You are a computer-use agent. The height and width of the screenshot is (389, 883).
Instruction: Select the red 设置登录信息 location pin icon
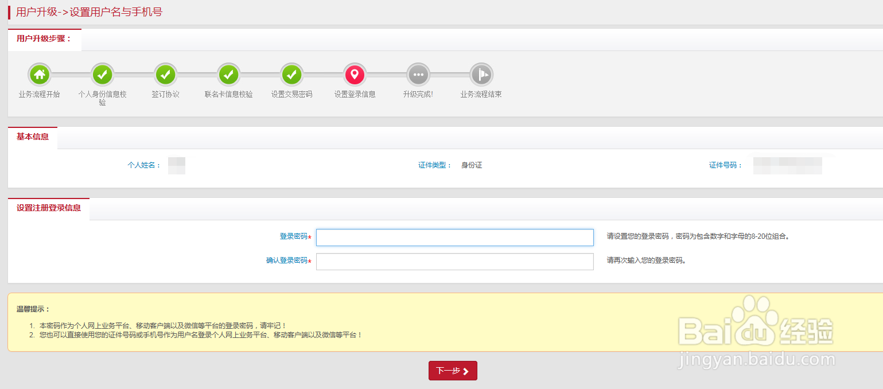pos(355,74)
